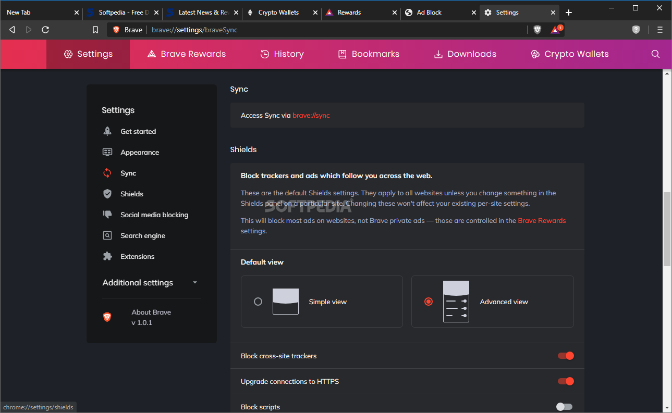Select Settings in top navigation bar
Viewport: 672px width, 413px height.
88,54
